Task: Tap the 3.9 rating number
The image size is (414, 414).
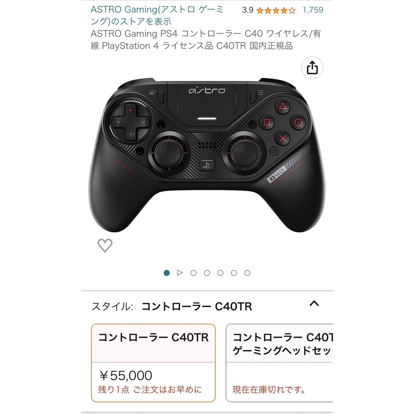Action: tap(247, 10)
